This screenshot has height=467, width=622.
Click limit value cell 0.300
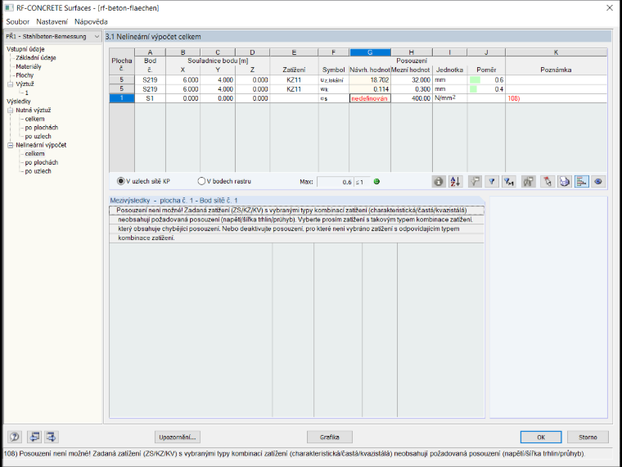(412, 89)
